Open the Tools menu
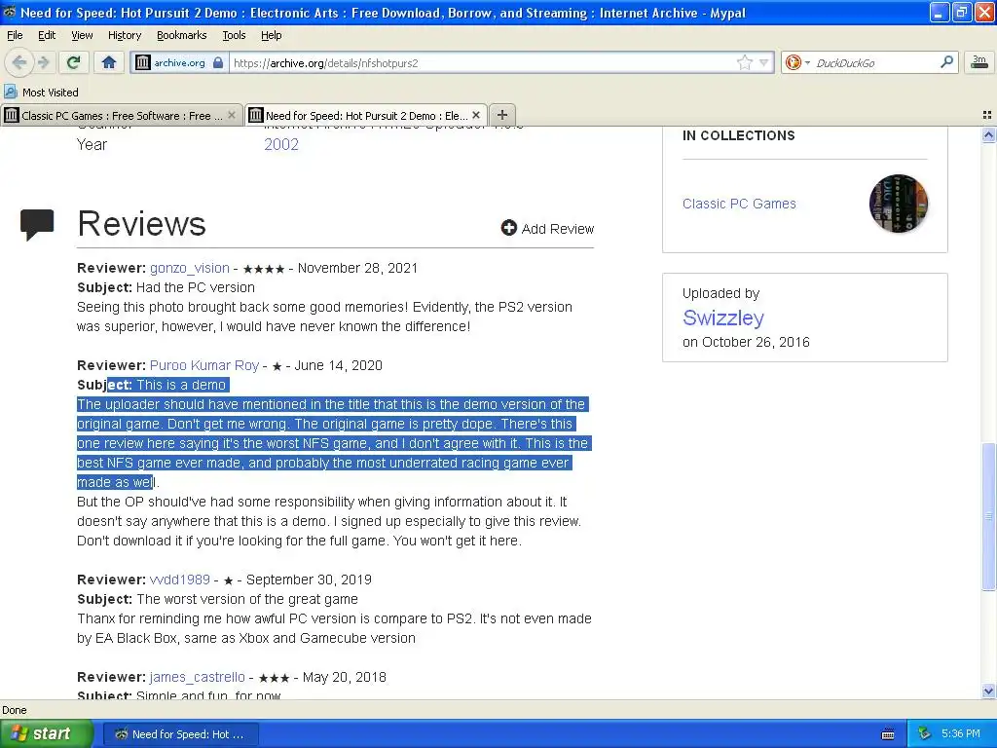The width and height of the screenshot is (997, 748). tap(234, 35)
